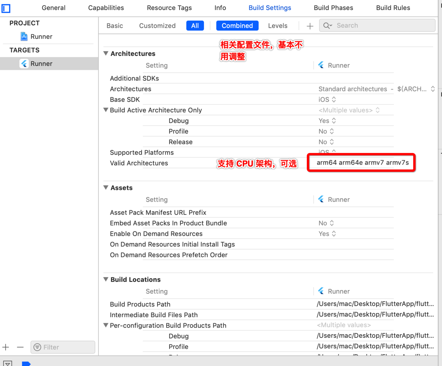
Task: Click Flutter icon in Assets Runner column
Action: point(321,199)
